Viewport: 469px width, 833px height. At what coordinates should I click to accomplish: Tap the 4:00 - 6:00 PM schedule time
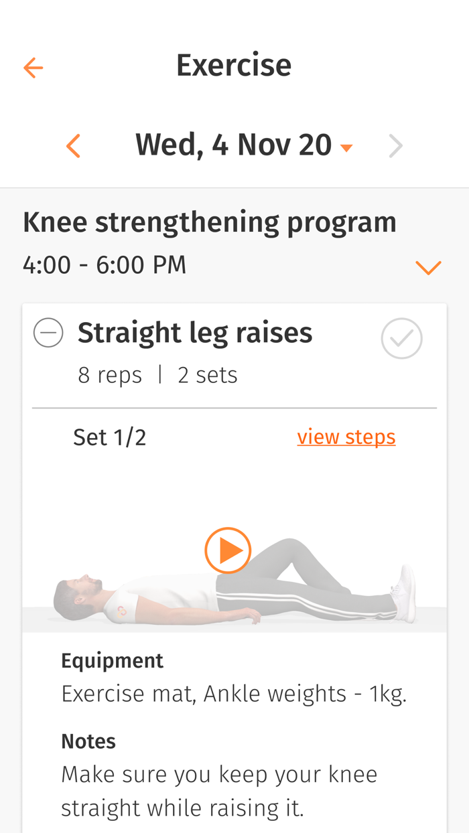coord(105,265)
